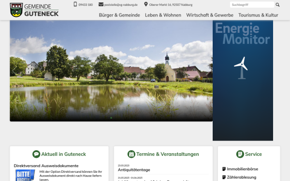The image size is (290, 181).
Task: Open the Antiquitätentage event
Action: click(x=134, y=170)
